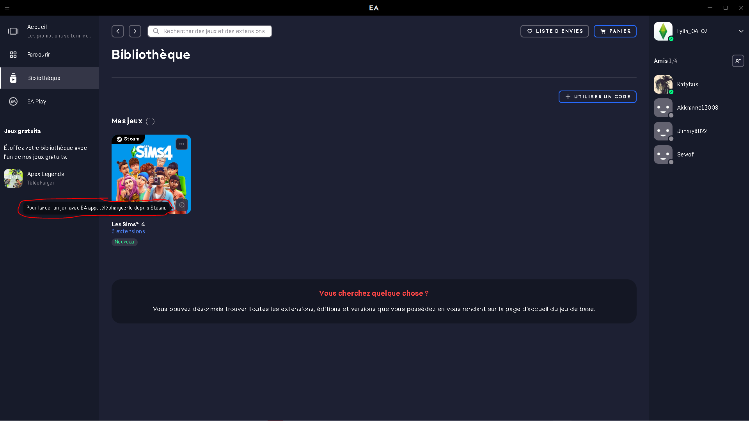The image size is (749, 421).
Task: Select Bibliothèque in the sidebar
Action: pyautogui.click(x=50, y=78)
